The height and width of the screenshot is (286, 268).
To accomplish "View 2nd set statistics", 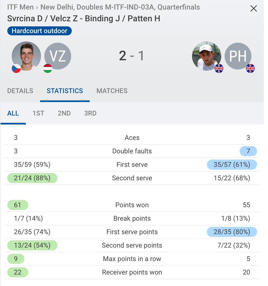I will (x=64, y=113).
